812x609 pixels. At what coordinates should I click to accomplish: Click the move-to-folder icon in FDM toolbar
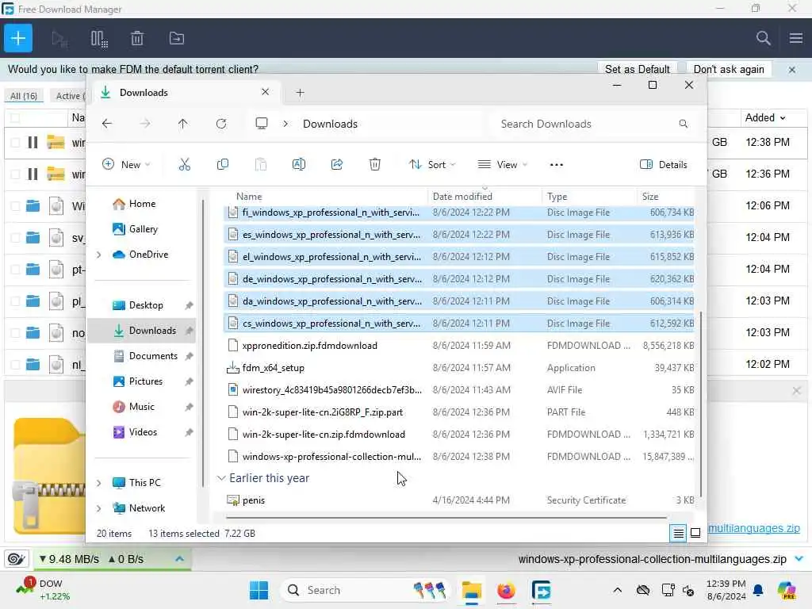[177, 38]
